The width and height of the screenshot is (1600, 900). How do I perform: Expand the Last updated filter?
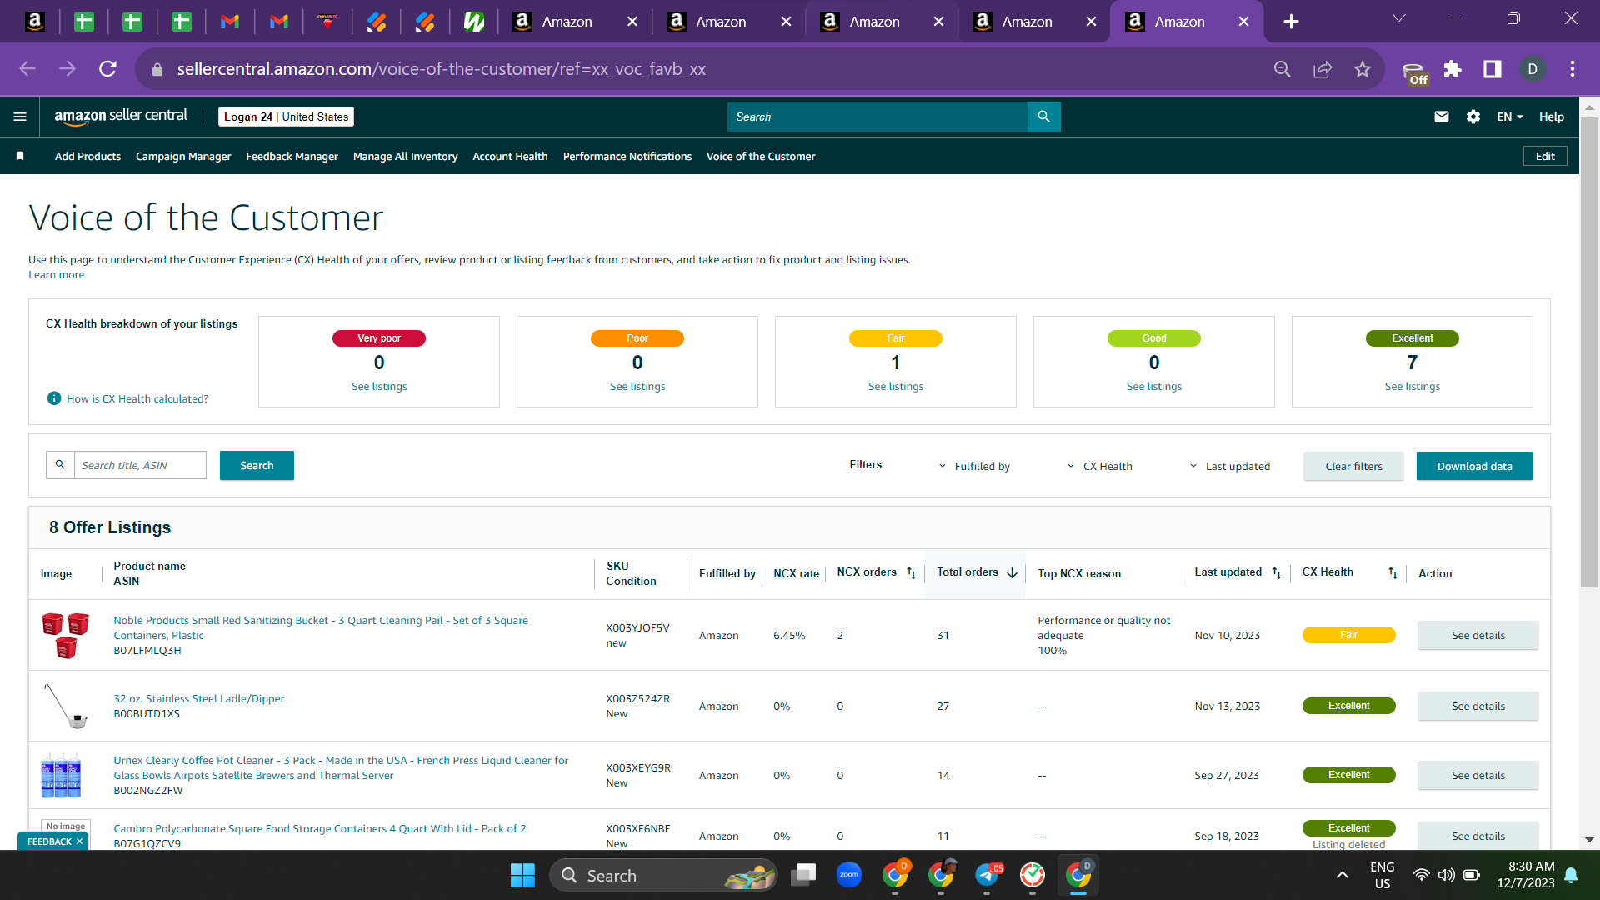(1230, 466)
